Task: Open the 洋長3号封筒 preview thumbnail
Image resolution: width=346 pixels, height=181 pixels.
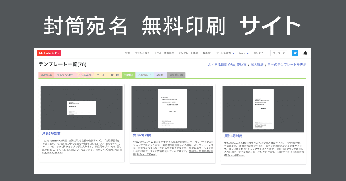Action: pos(82,108)
